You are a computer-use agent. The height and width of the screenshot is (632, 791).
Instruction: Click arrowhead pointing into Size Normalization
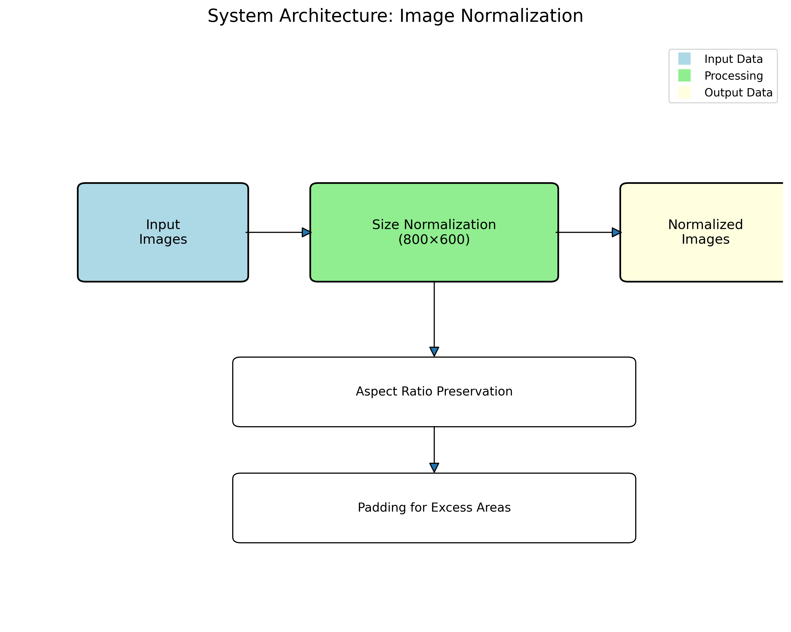(x=306, y=232)
